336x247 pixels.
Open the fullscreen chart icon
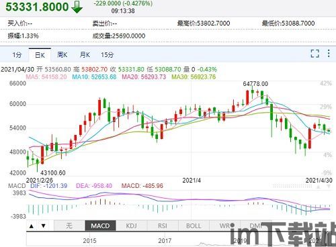click(x=314, y=54)
